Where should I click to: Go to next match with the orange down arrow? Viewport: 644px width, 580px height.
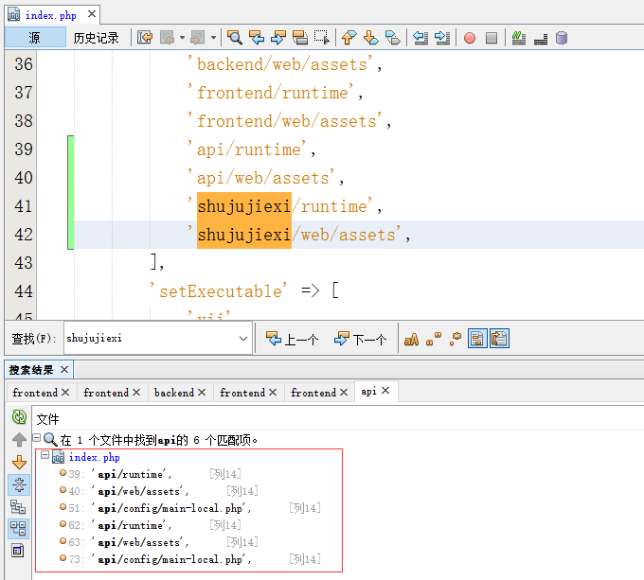(19, 462)
